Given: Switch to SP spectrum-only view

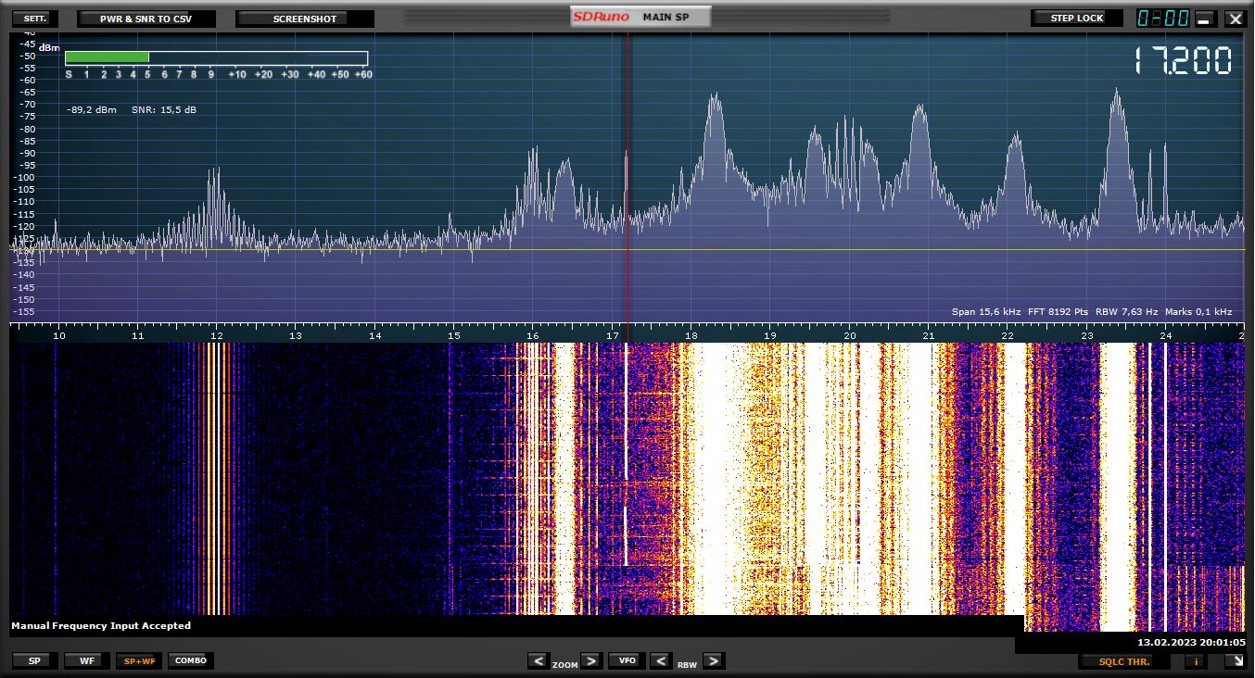Looking at the screenshot, I should 34,660.
